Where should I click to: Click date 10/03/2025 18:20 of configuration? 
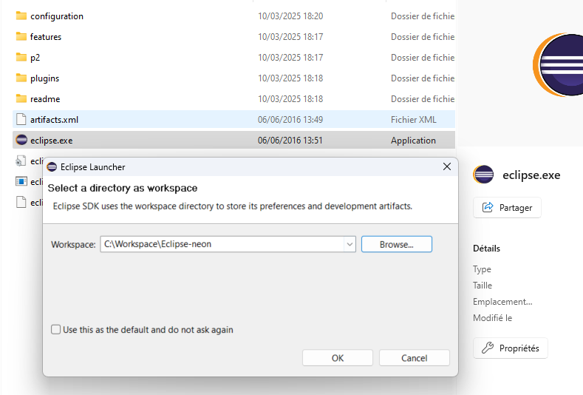point(290,16)
